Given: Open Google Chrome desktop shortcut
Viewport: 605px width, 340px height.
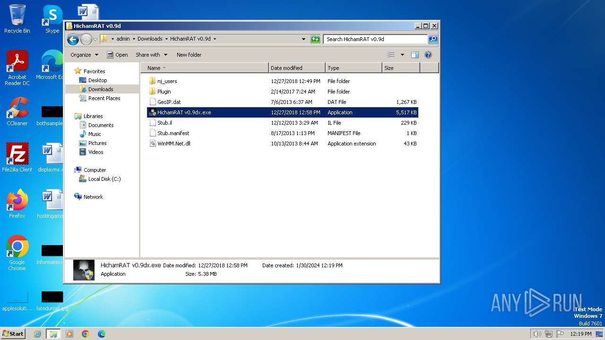Looking at the screenshot, I should 17,253.
